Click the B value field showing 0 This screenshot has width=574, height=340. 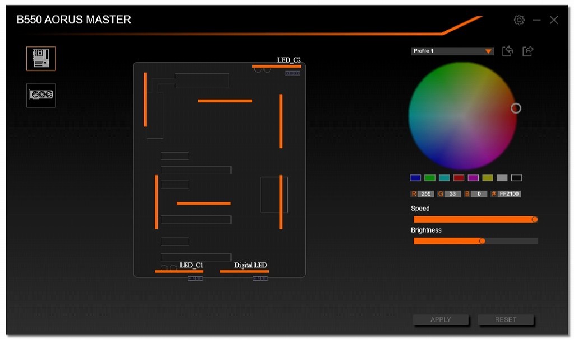pyautogui.click(x=479, y=194)
